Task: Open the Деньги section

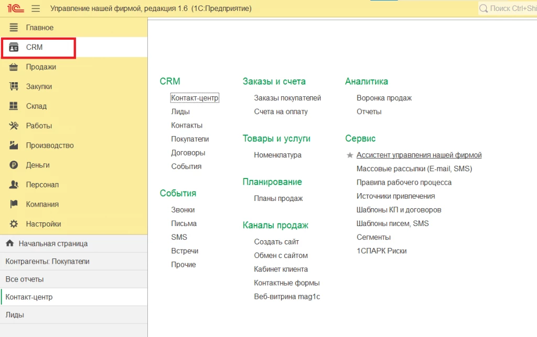Action: point(74,165)
